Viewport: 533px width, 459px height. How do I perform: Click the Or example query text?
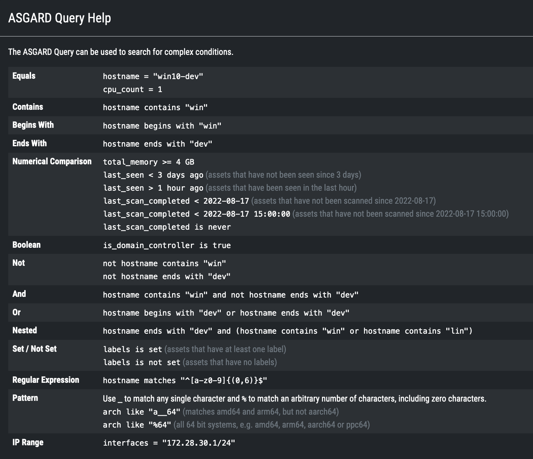click(x=226, y=313)
